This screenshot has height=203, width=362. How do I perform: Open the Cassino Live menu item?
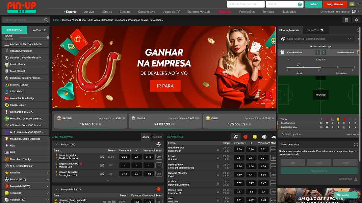tap(146, 12)
